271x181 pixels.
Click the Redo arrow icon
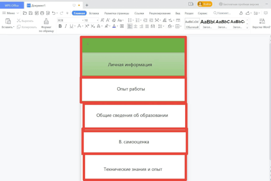(x=61, y=13)
